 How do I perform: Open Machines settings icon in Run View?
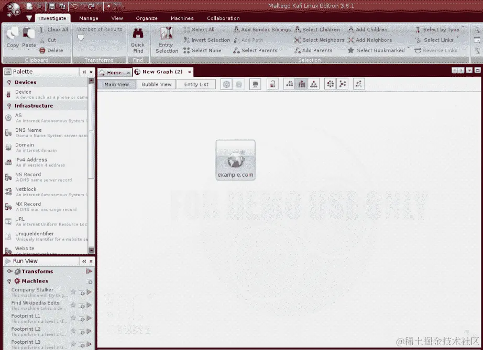90,281
